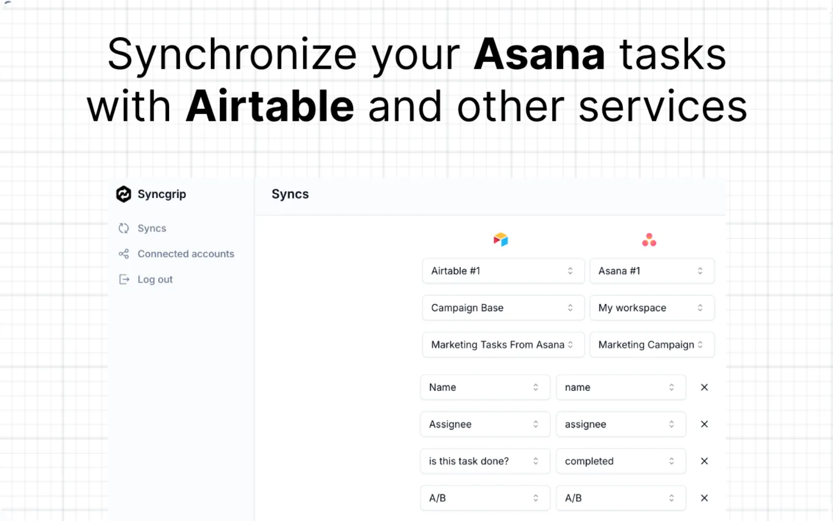Click the Syncs circular arrows icon
The height and width of the screenshot is (521, 833).
coord(123,228)
